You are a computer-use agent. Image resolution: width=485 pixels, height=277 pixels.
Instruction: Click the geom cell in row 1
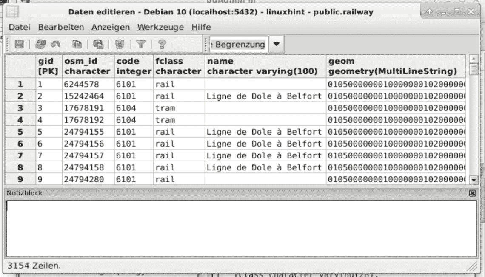click(396, 84)
